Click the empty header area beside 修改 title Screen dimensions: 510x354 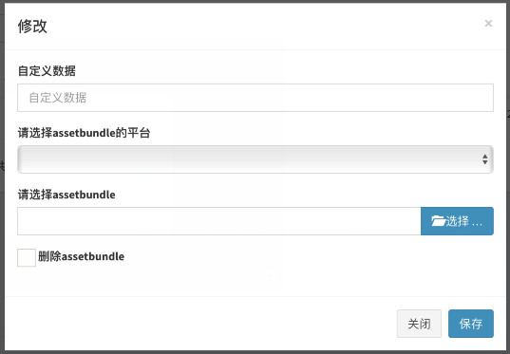point(260,26)
